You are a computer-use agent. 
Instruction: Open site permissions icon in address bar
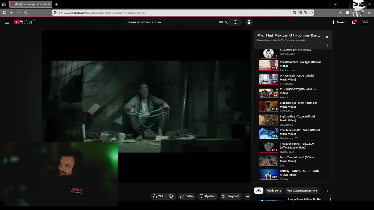click(x=60, y=13)
